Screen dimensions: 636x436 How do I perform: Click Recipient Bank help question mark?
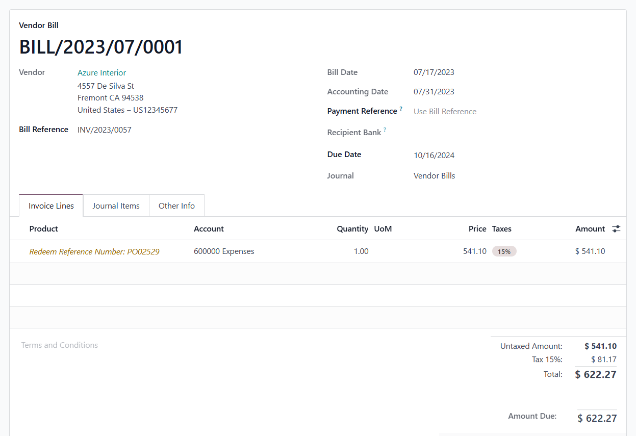pyautogui.click(x=385, y=131)
